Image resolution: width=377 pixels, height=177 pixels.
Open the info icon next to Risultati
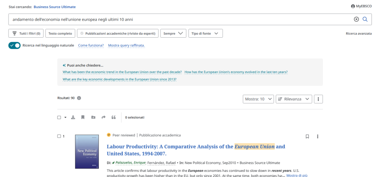[79, 98]
